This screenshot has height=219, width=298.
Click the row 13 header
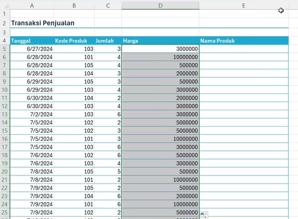4,114
